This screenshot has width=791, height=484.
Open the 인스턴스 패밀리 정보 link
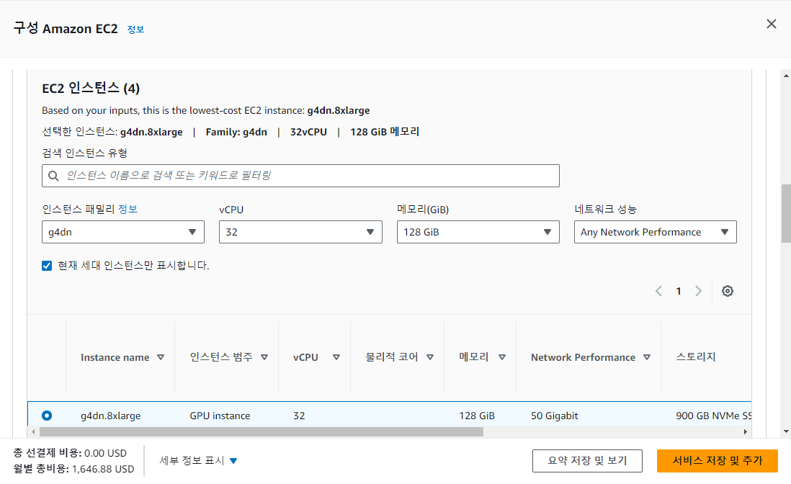point(128,209)
